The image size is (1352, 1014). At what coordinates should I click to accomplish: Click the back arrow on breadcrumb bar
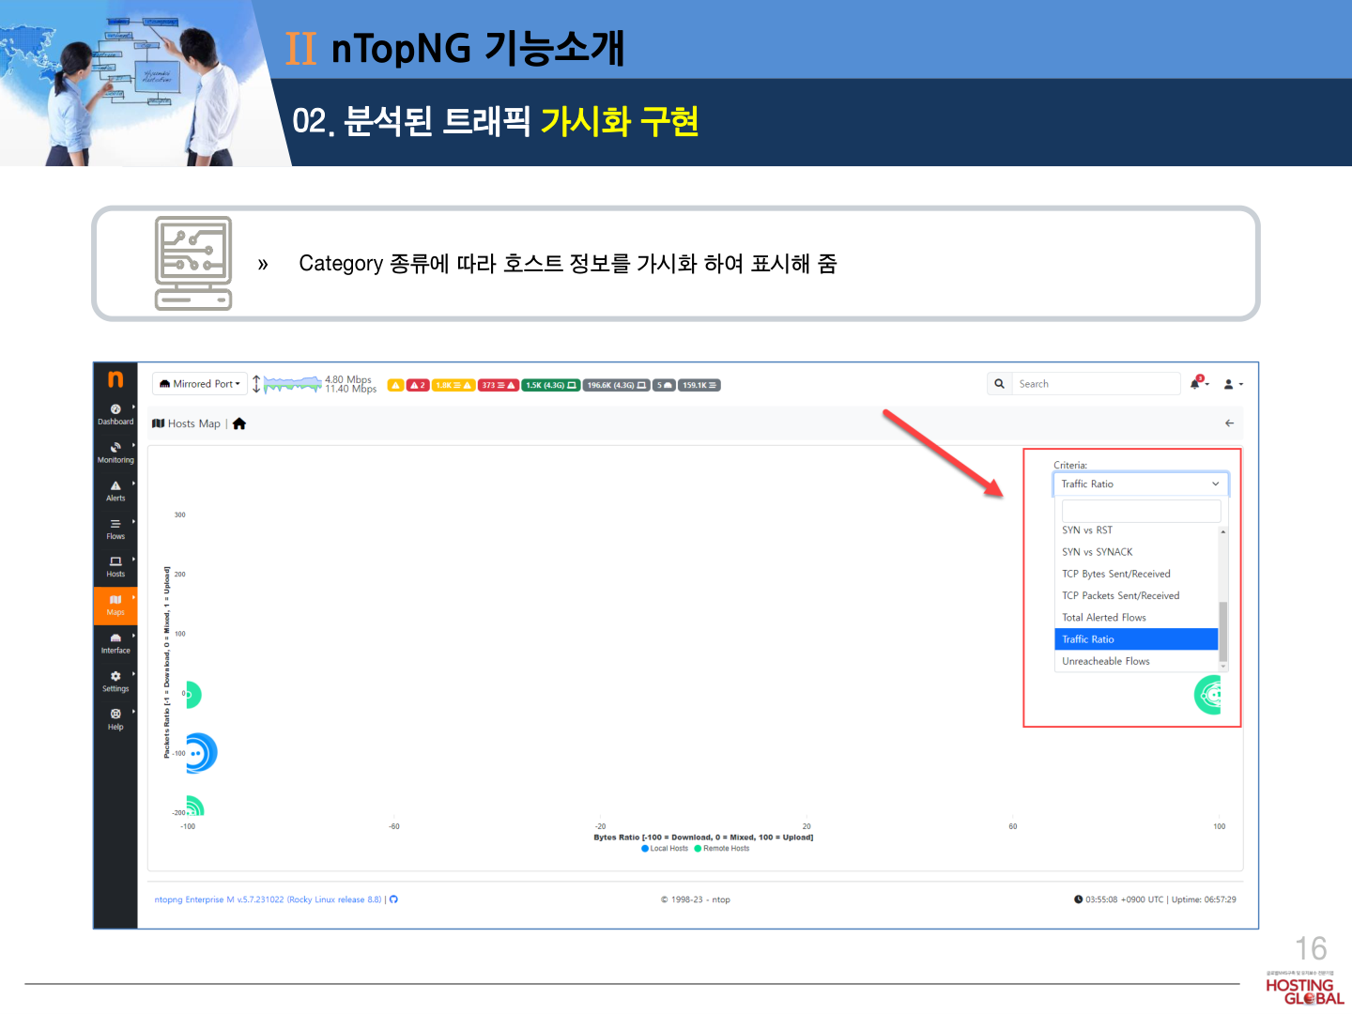point(1229,423)
